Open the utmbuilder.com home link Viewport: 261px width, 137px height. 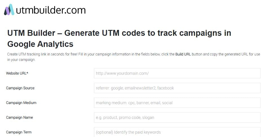51,10
